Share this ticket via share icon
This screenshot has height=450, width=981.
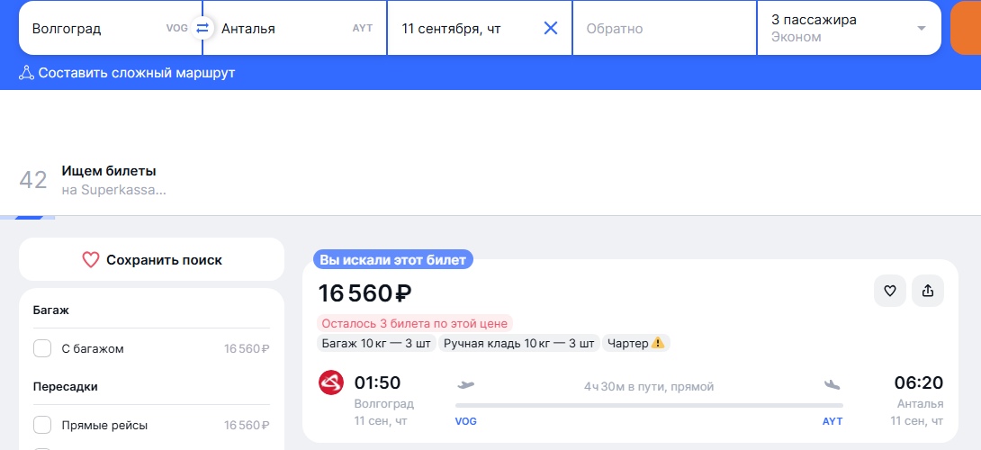point(928,291)
